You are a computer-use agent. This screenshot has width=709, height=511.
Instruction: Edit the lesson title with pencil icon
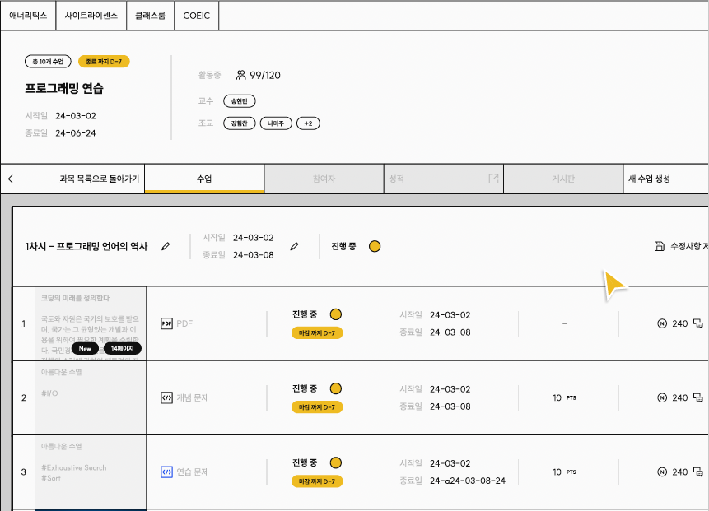pyautogui.click(x=166, y=246)
